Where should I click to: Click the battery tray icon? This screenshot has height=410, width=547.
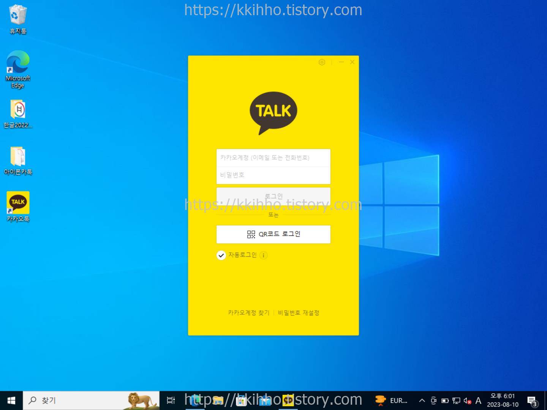pyautogui.click(x=445, y=401)
